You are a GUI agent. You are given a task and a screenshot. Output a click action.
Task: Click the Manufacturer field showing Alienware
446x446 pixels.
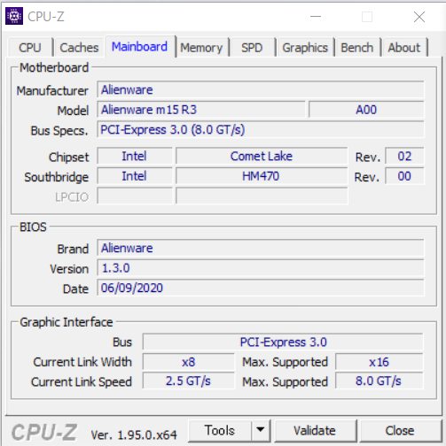261,89
